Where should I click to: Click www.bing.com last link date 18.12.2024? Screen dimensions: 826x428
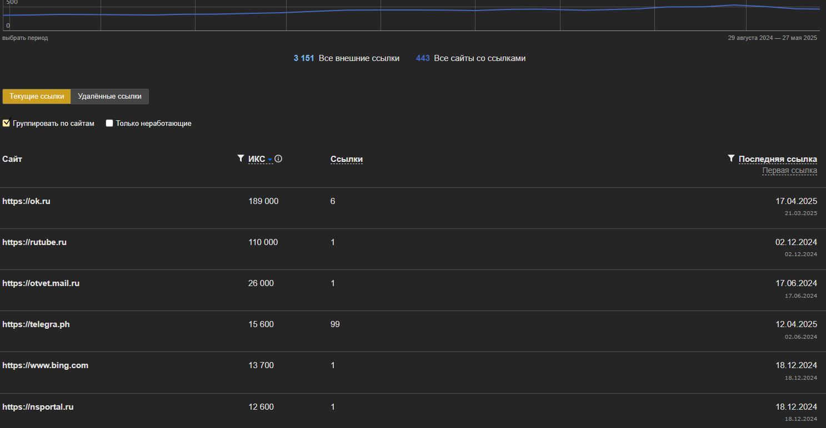pyautogui.click(x=797, y=365)
